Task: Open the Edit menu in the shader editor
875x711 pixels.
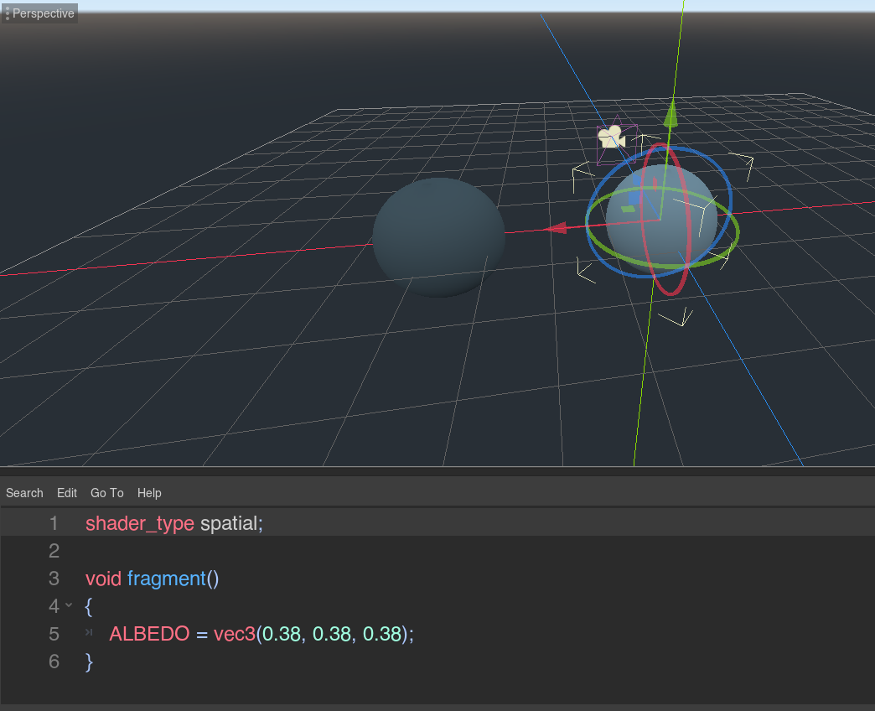Action: 66,493
